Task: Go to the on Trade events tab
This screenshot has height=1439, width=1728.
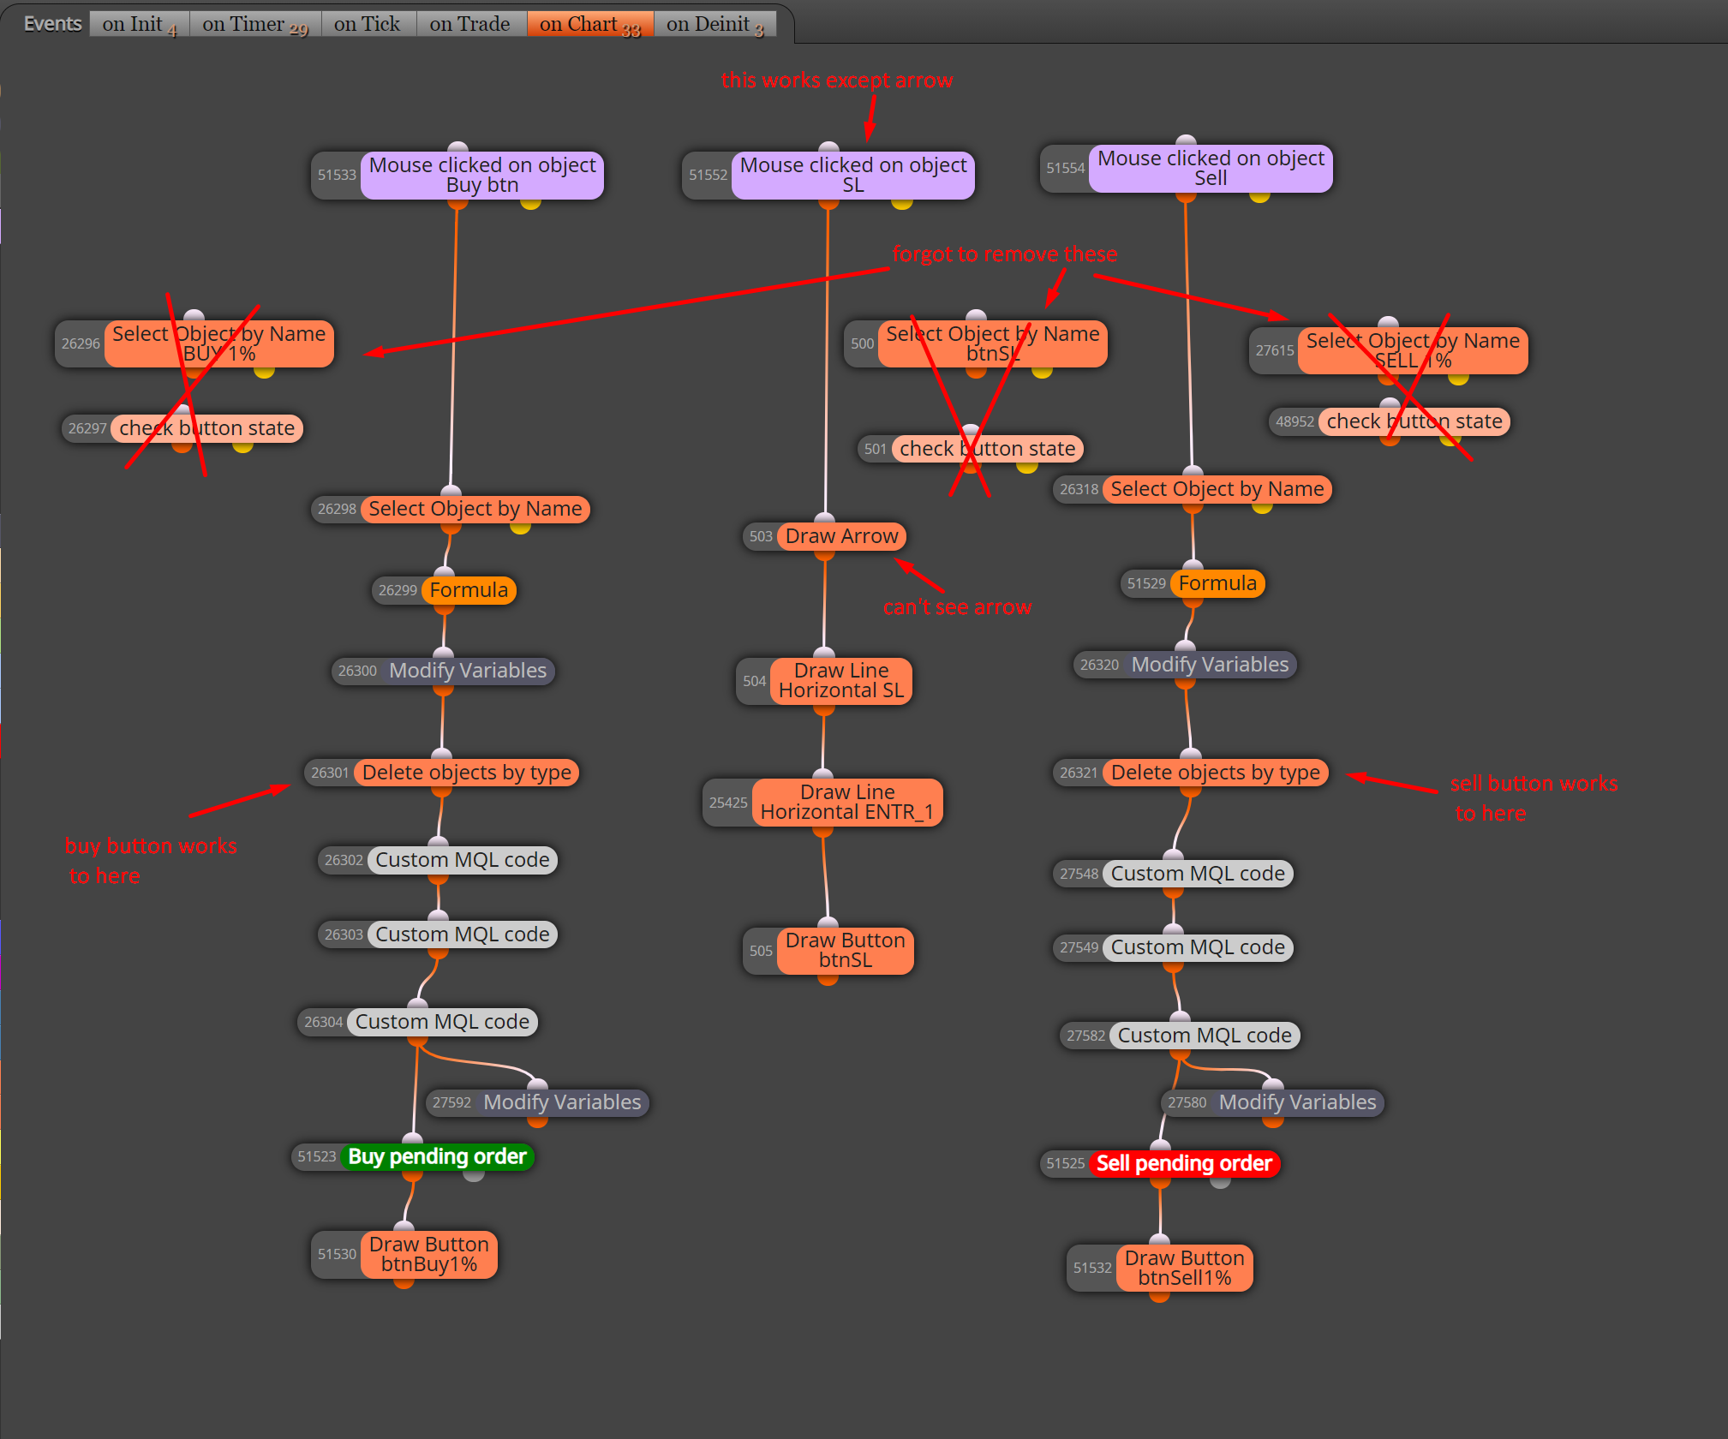Action: click(x=471, y=24)
